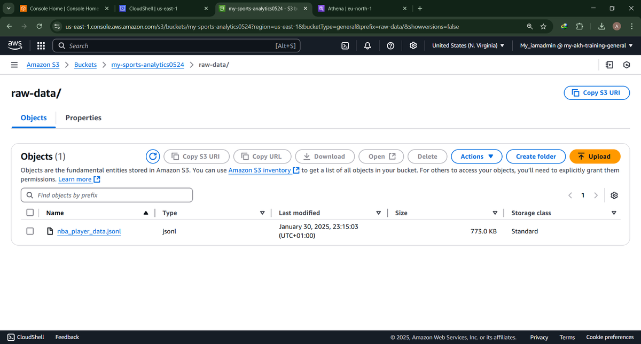Click the file icon beside nba_player_data.jsonl
Image resolution: width=641 pixels, height=344 pixels.
click(x=50, y=231)
